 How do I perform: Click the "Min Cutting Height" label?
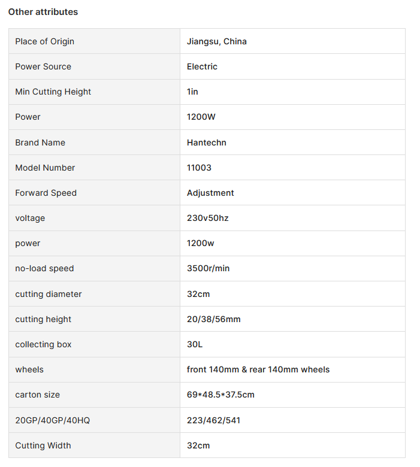coord(53,92)
